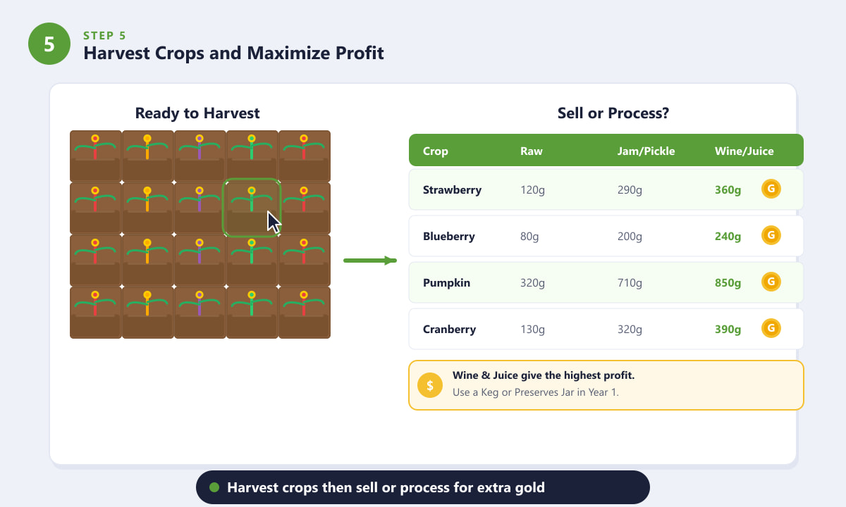Select the top row purple-stem crop tile
The height and width of the screenshot is (507, 846).
click(200, 156)
